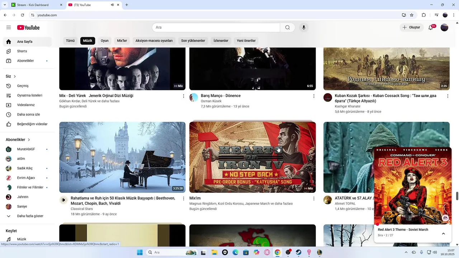
Task: Open the YouTube hamburger guide menu
Action: [9, 28]
